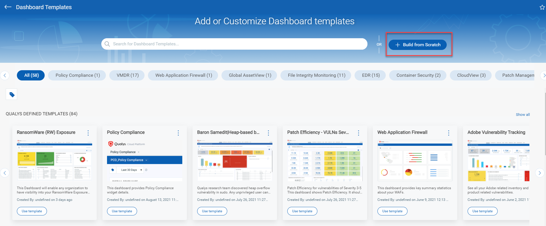This screenshot has width=546, height=226.
Task: Select the VMDR (17) tab
Action: (127, 75)
